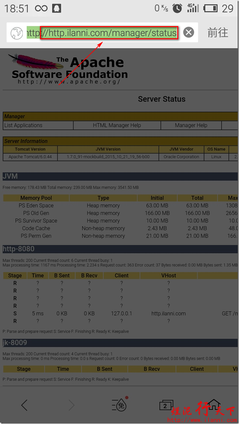Go back with the left arrow
The width and height of the screenshot is (239, 424).
(24, 405)
